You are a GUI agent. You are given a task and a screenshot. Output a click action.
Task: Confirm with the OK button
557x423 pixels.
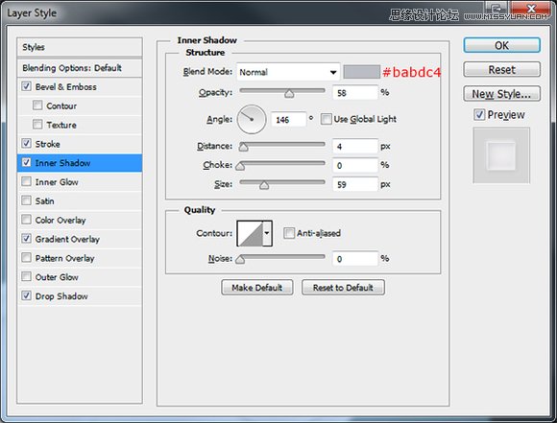point(502,45)
